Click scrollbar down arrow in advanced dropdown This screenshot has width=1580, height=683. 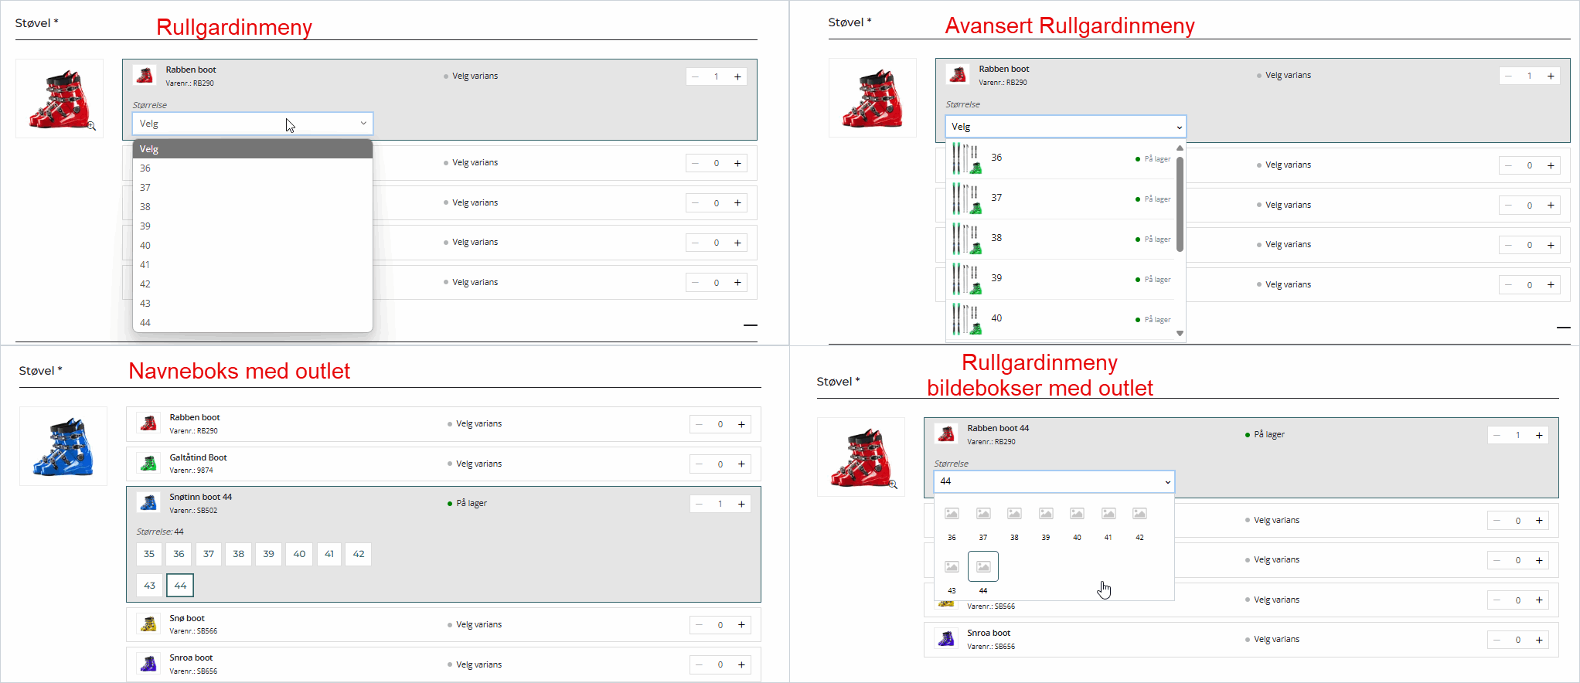click(x=1180, y=334)
